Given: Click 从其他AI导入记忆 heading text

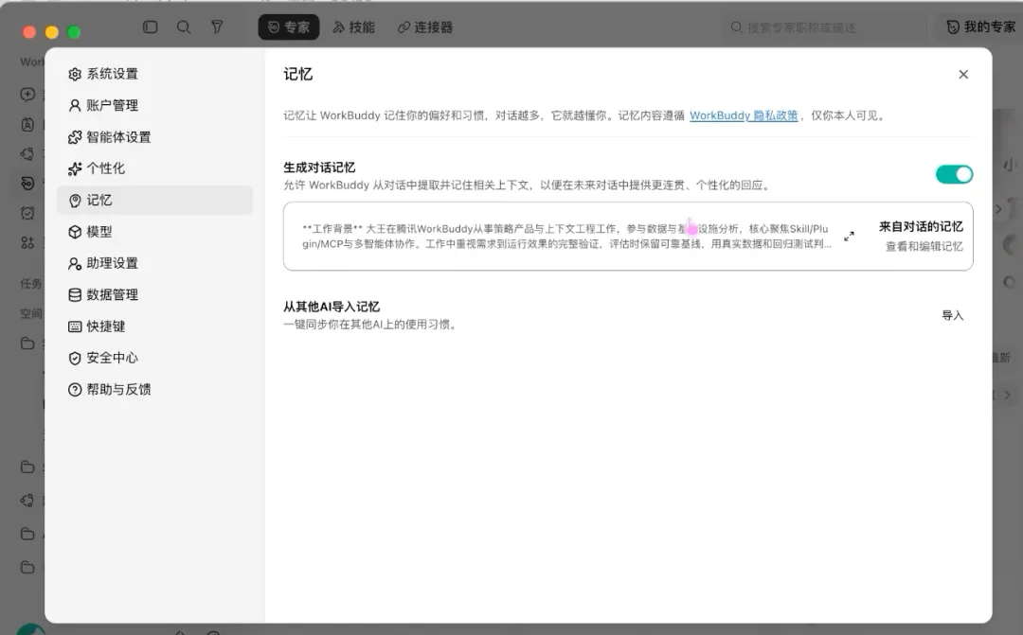Looking at the screenshot, I should pos(332,307).
